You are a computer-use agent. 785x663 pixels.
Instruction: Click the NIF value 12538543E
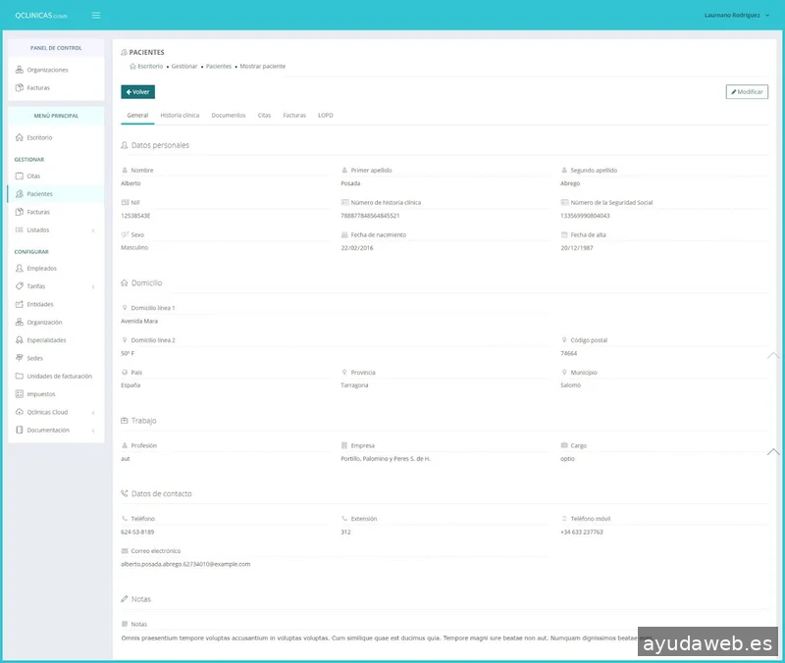click(135, 216)
